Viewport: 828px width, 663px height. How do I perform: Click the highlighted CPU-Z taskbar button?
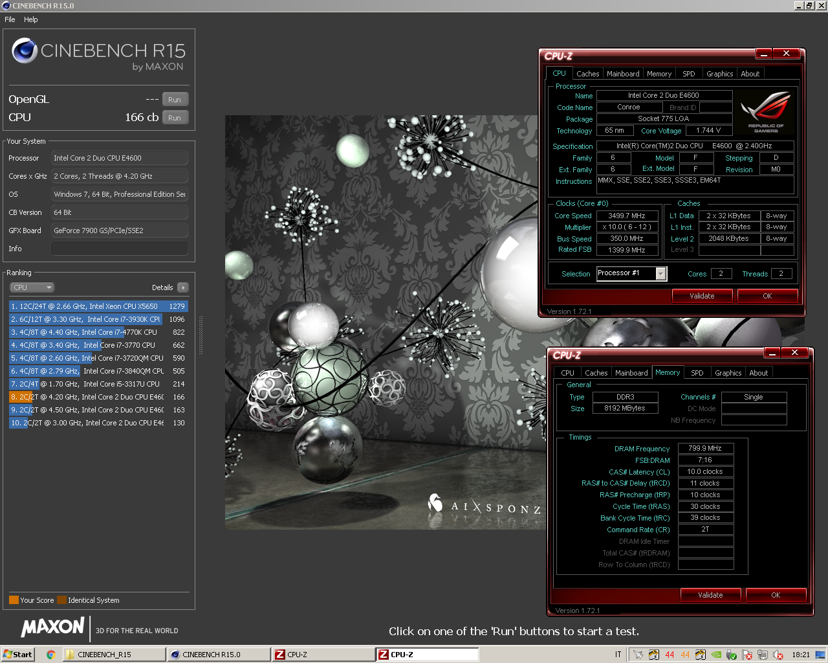pyautogui.click(x=428, y=655)
